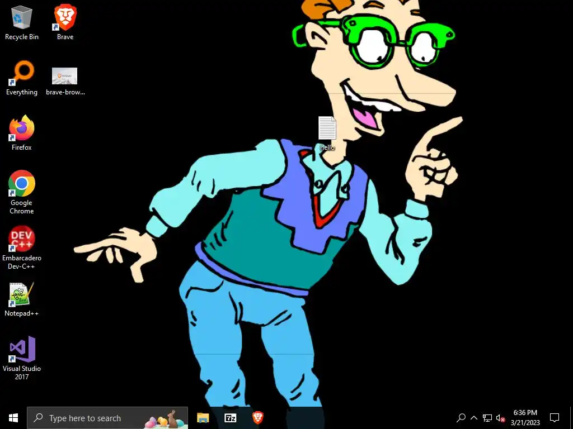Open the clock showing 6:36 PM
This screenshot has height=429, width=573.
click(x=525, y=418)
